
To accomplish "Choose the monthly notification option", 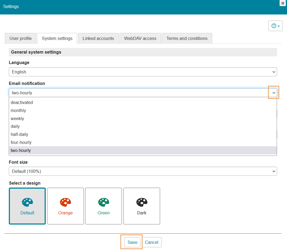I will [x=18, y=110].
